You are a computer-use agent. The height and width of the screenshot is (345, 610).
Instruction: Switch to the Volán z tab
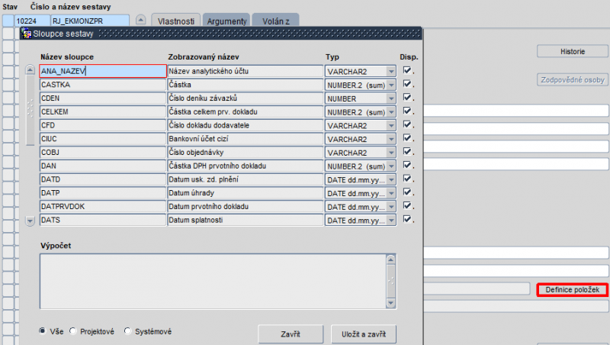point(276,21)
